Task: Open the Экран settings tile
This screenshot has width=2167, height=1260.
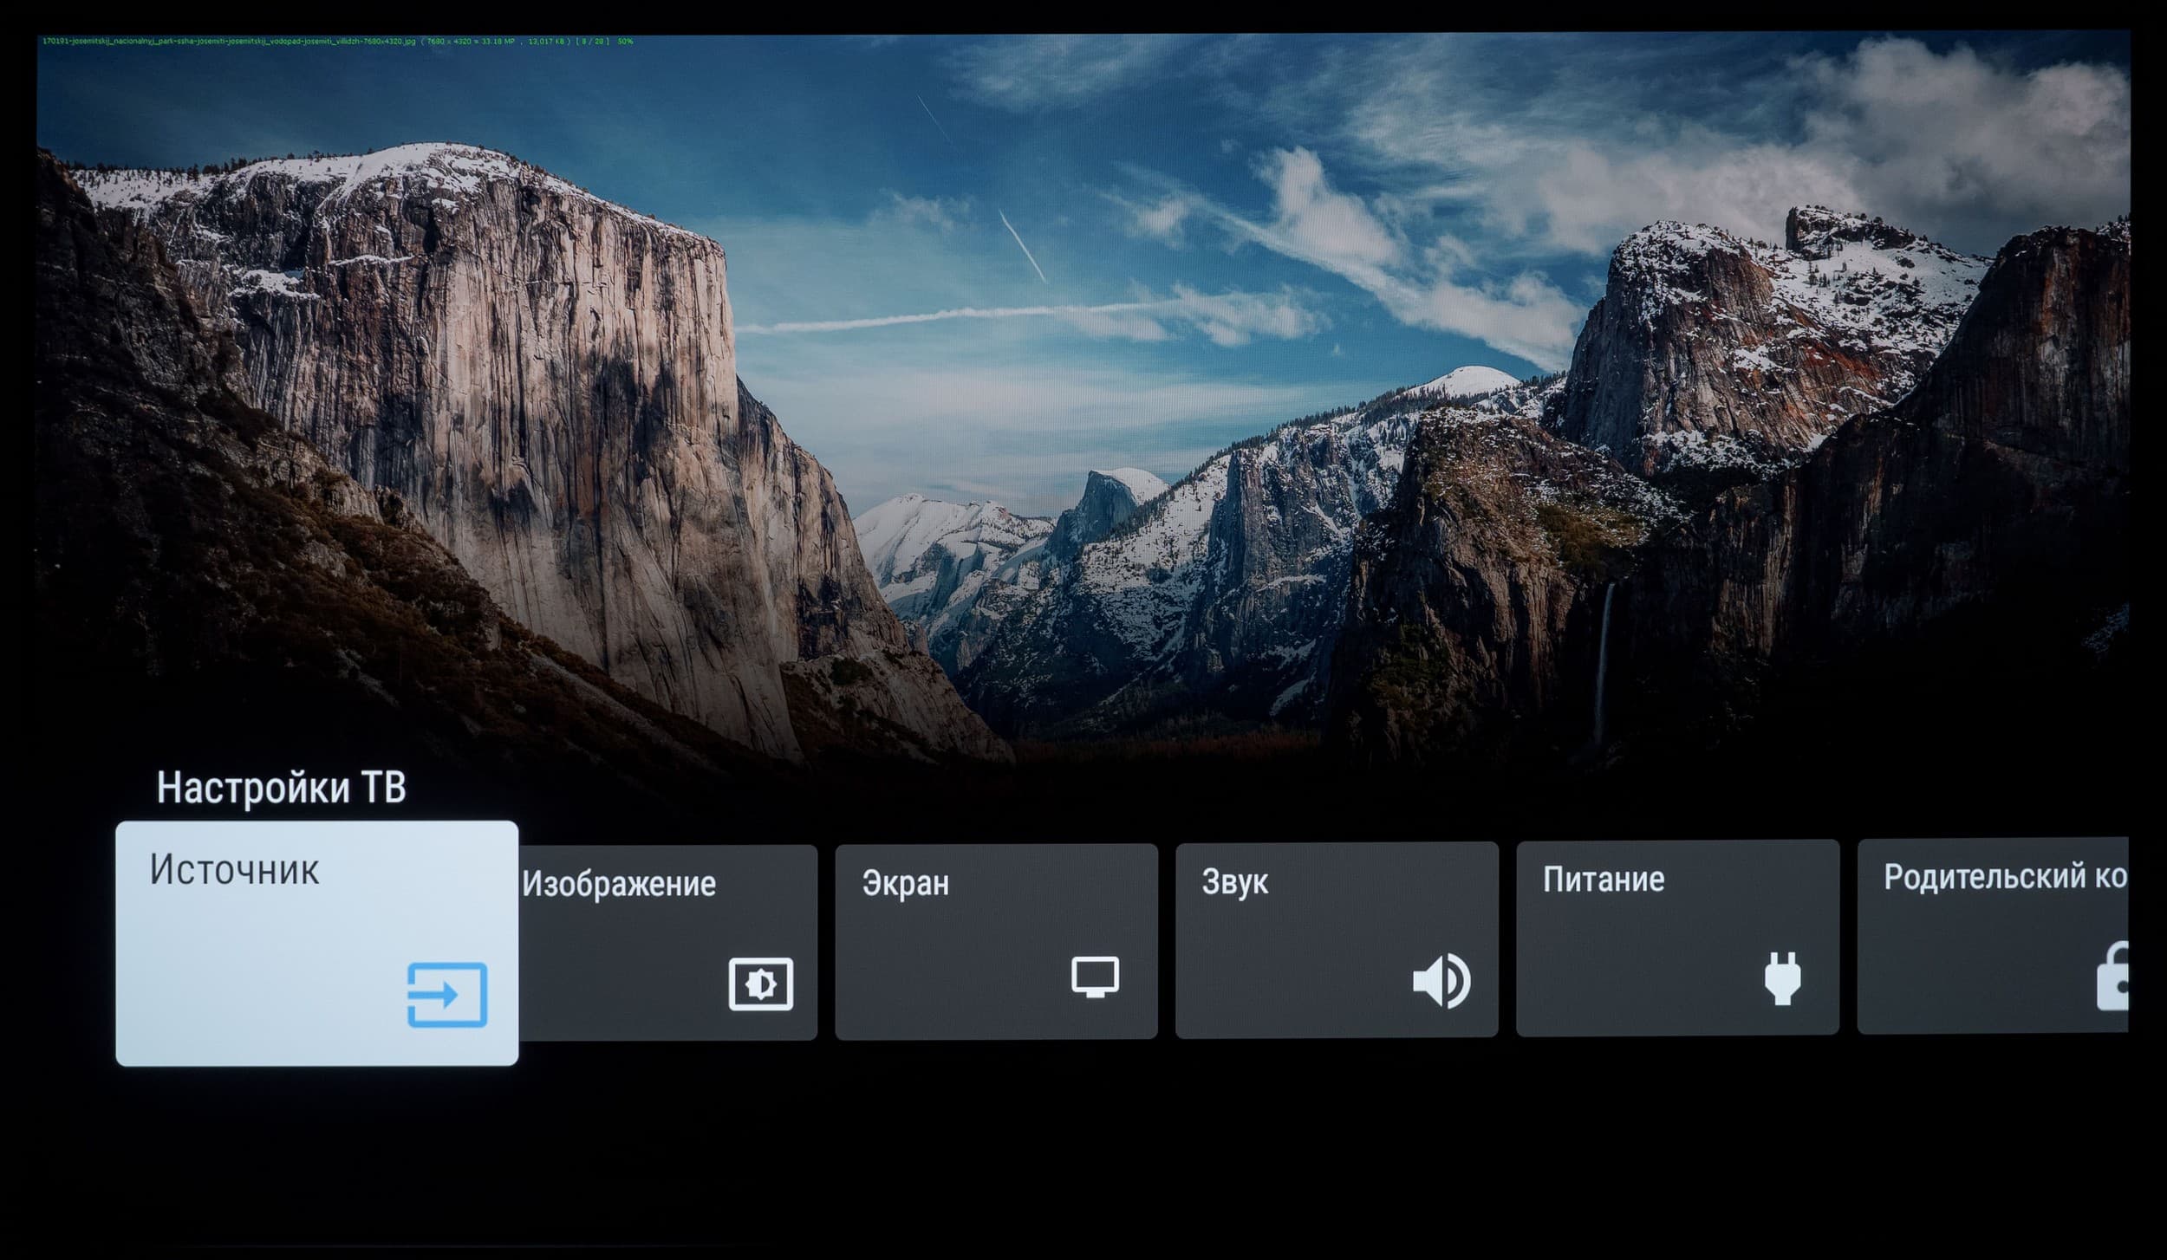Action: coord(996,941)
